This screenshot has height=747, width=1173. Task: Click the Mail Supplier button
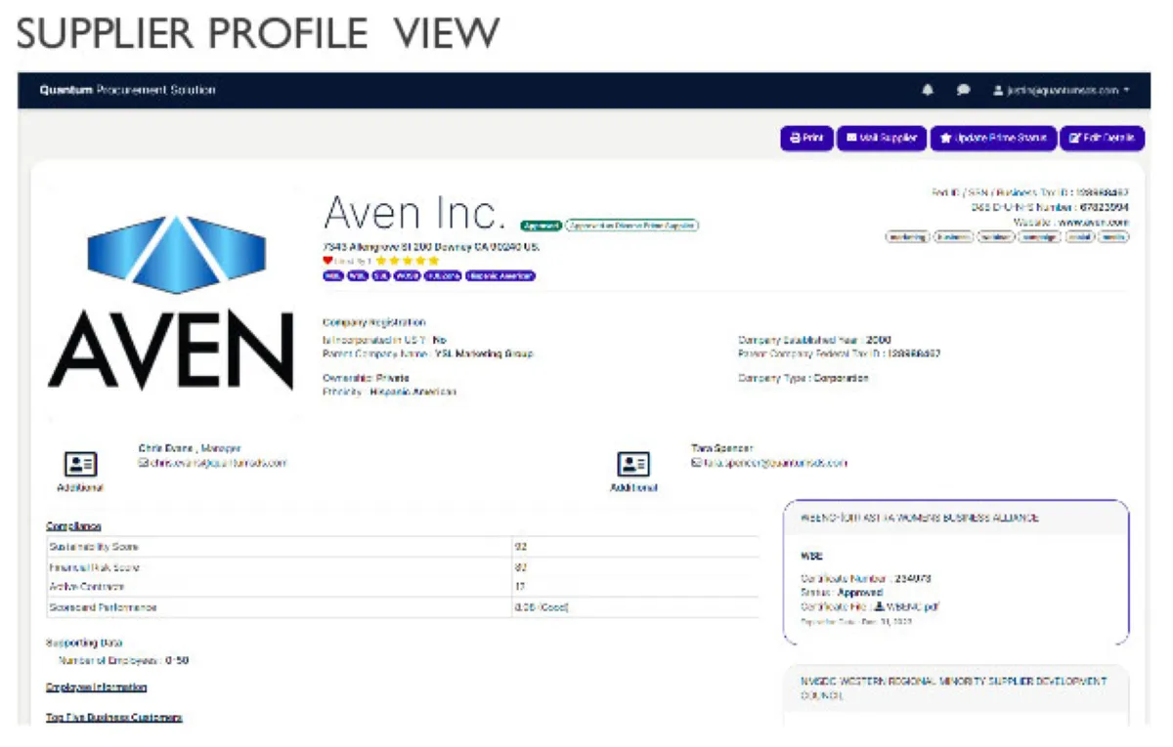pos(882,139)
